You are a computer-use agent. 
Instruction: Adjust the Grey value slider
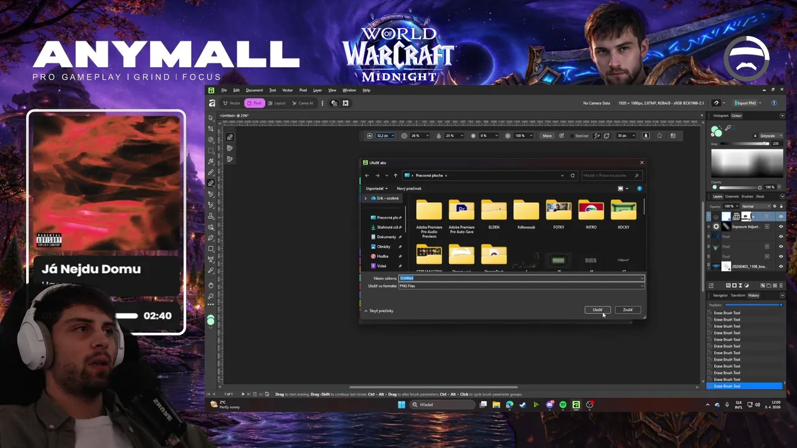(745, 144)
